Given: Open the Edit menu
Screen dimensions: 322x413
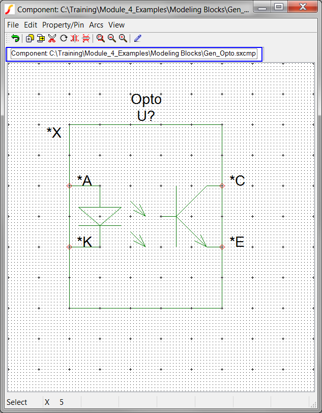Looking at the screenshot, I should pos(31,25).
